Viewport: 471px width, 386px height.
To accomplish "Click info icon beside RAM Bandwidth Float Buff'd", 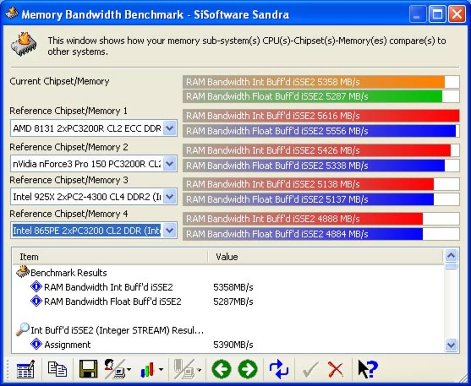I will (36, 301).
